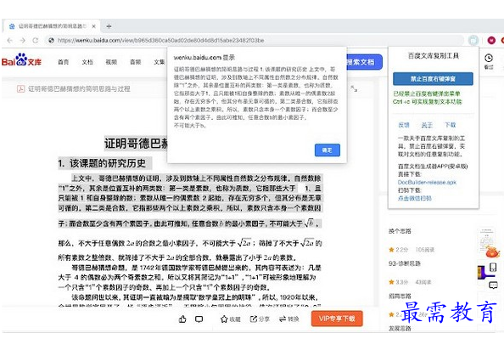
Task: Download DocBuilder-release.apk link
Action: pyautogui.click(x=427, y=182)
